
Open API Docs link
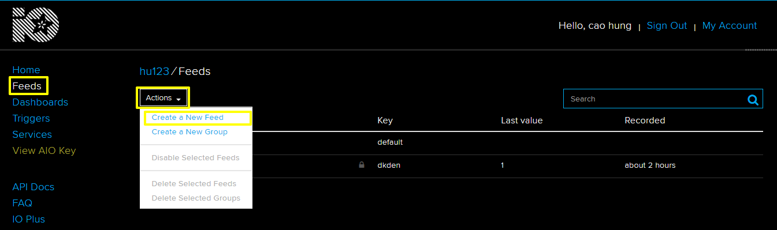(34, 187)
